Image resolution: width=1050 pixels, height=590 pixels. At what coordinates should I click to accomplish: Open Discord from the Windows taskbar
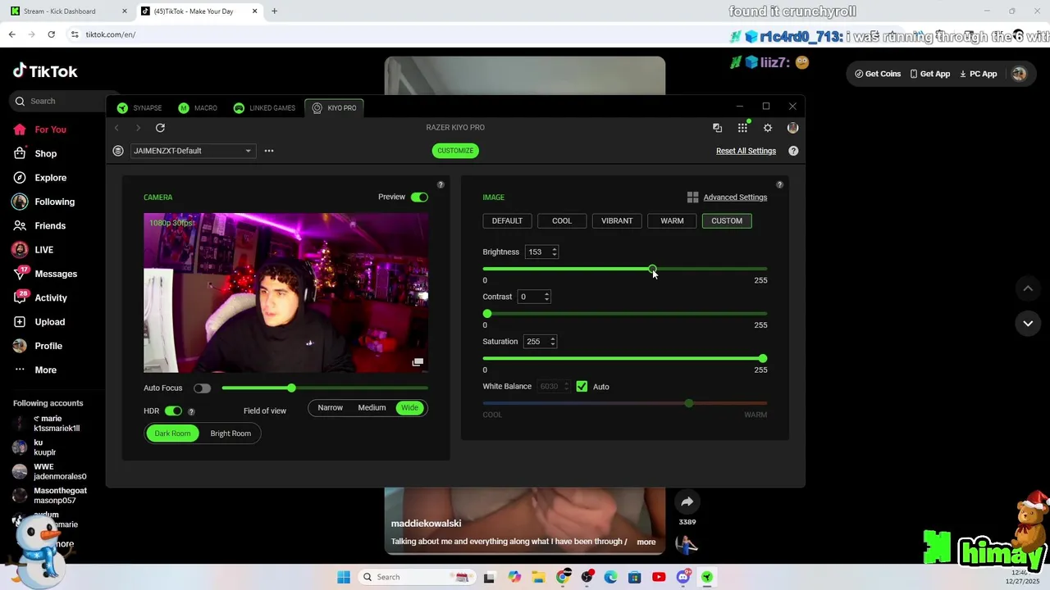(x=682, y=577)
